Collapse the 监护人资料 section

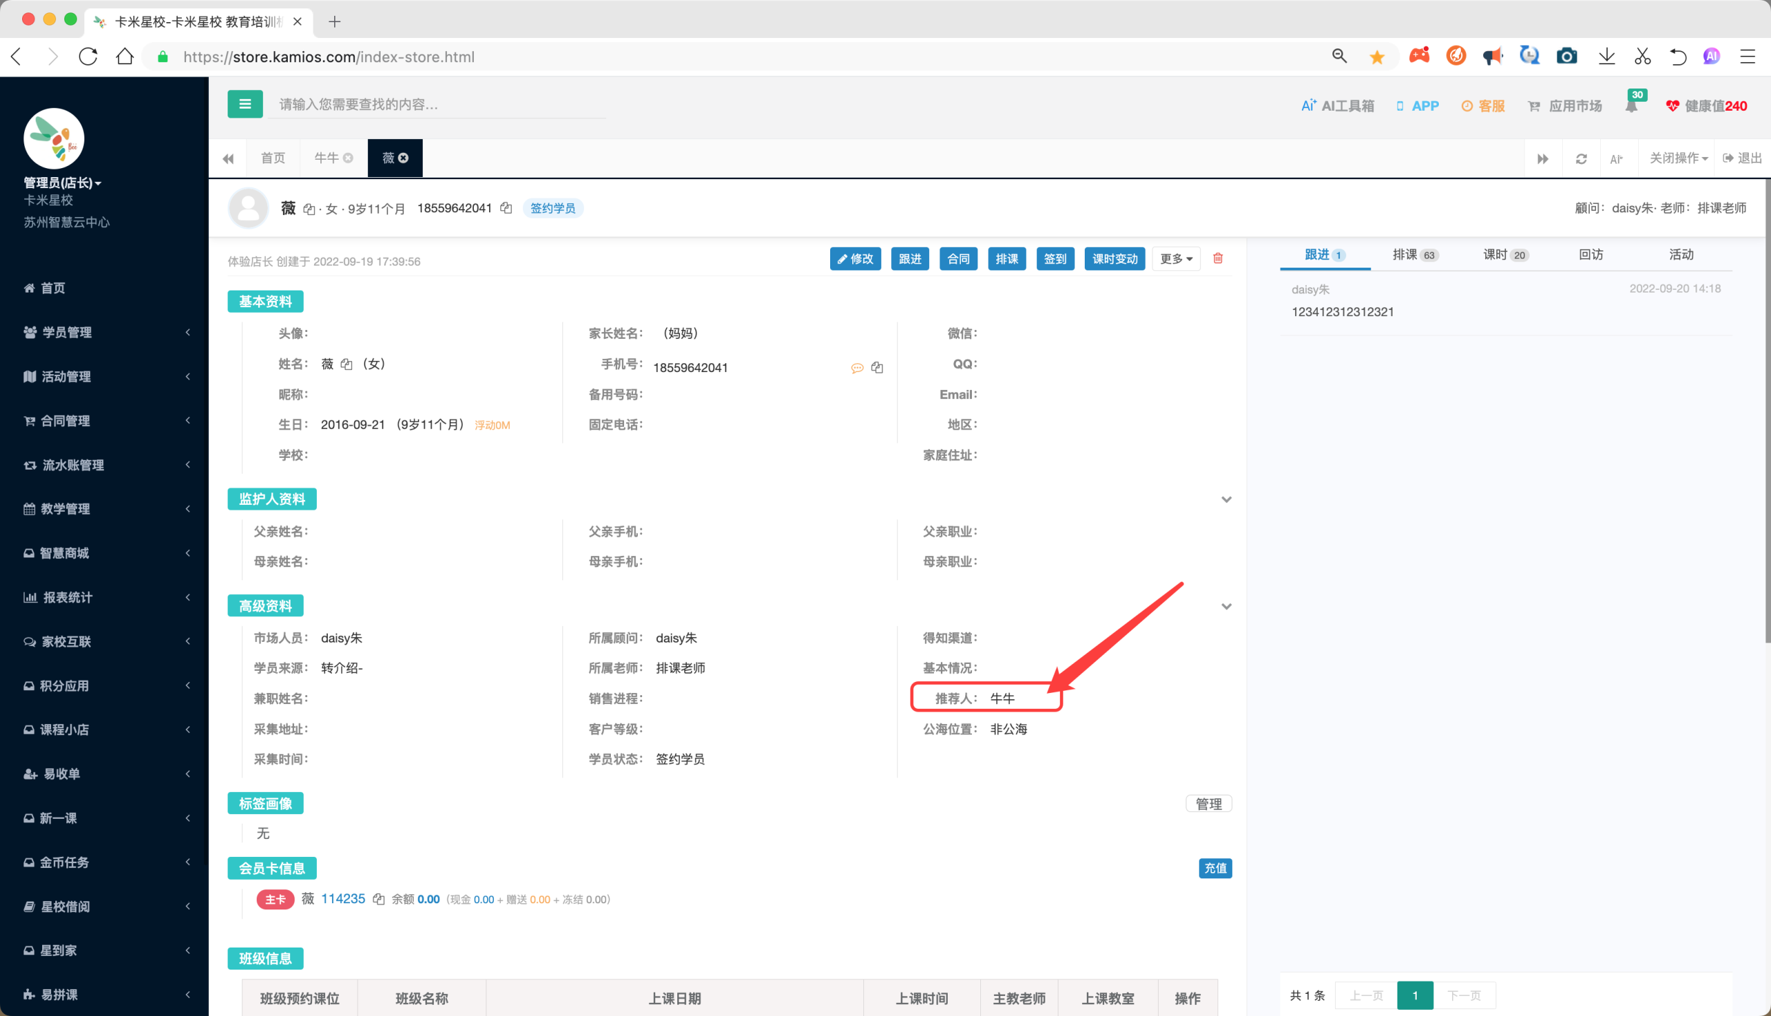point(1226,499)
